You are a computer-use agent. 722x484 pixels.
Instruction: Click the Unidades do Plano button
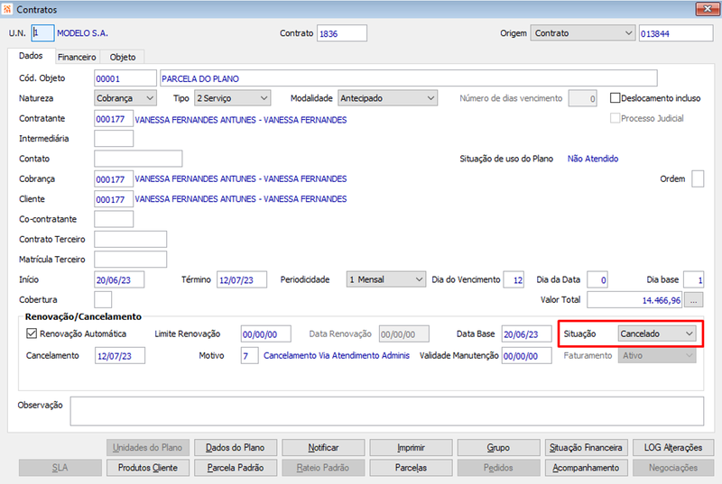pyautogui.click(x=147, y=447)
